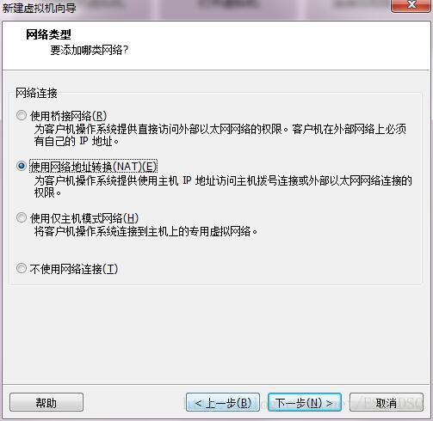
Task: Click the 使用仅主机模式网络(H) label text
Action: pos(84,218)
